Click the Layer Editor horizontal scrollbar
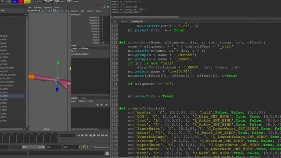 click(x=85, y=129)
